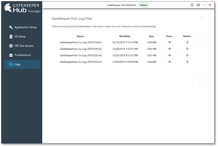Click the GateKeeper Hub Website label
Viewport: 218px width, 147px height.
tap(121, 5)
